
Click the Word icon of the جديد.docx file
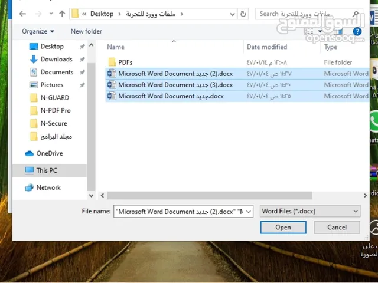[112, 96]
